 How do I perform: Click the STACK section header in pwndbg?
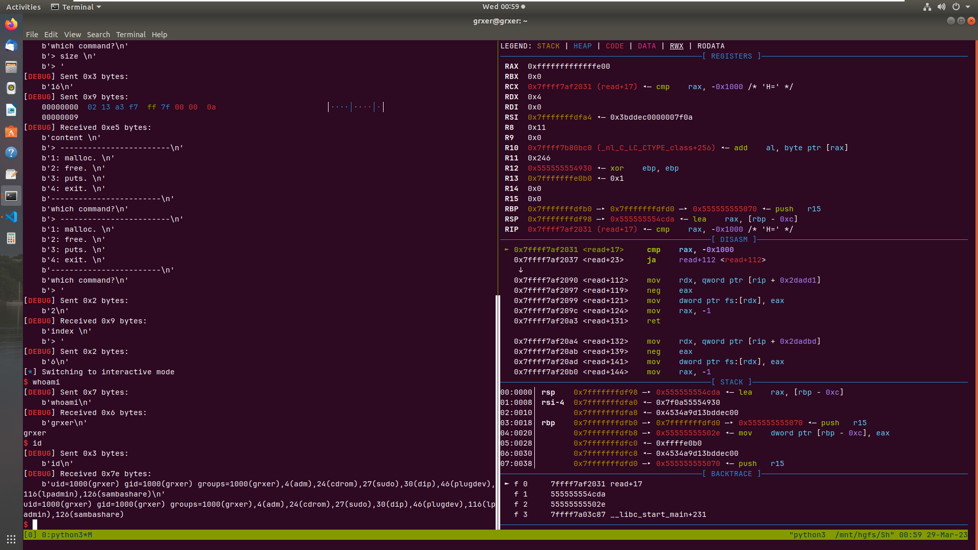coord(731,382)
